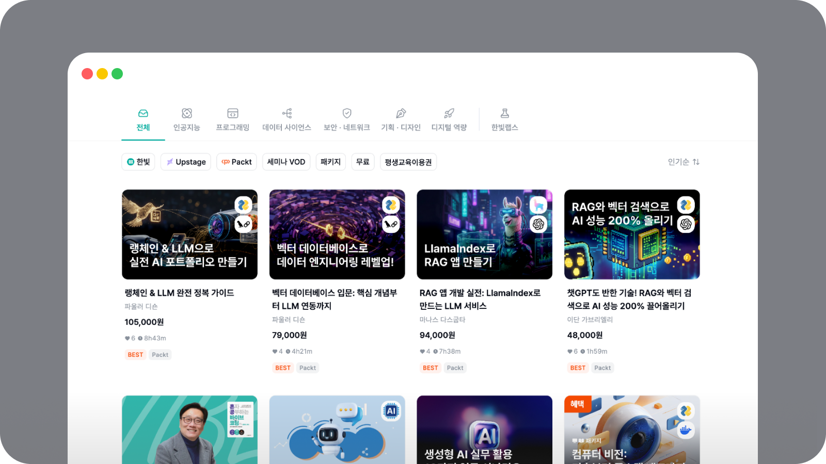Image resolution: width=826 pixels, height=464 pixels.
Task: Select the 기획 · 디자인 tab
Action: [401, 120]
